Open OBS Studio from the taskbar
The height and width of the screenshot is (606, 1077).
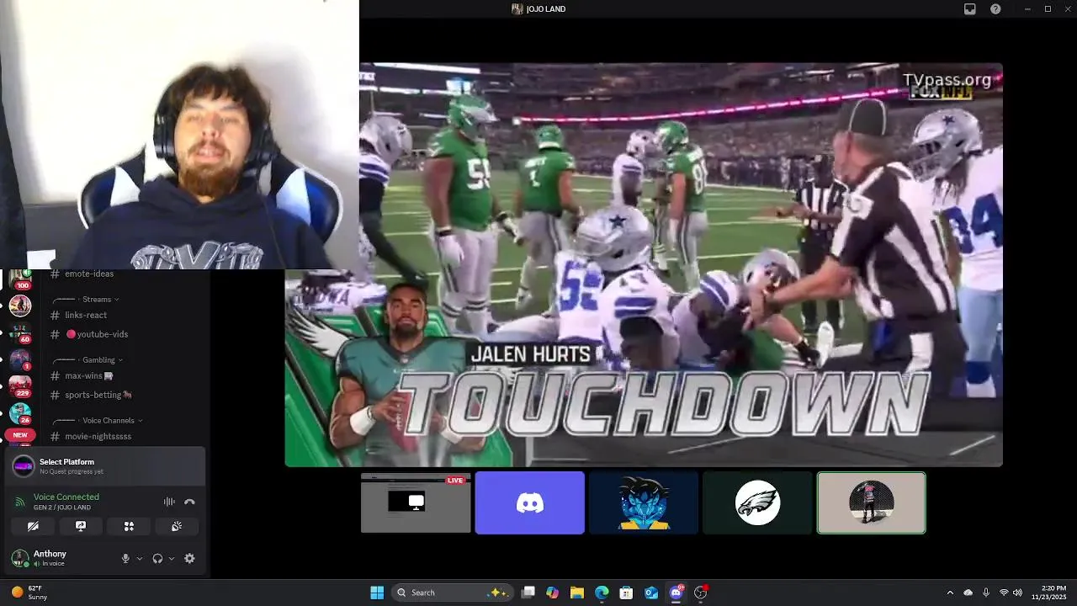click(700, 593)
